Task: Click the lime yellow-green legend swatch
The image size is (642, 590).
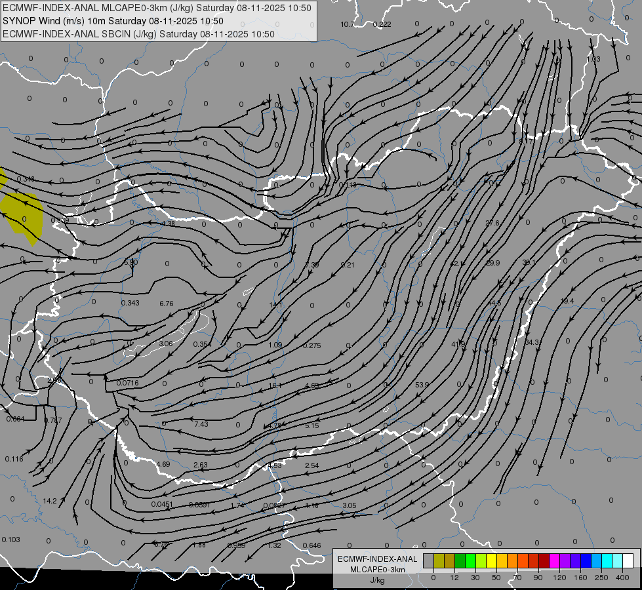Action: [481, 560]
